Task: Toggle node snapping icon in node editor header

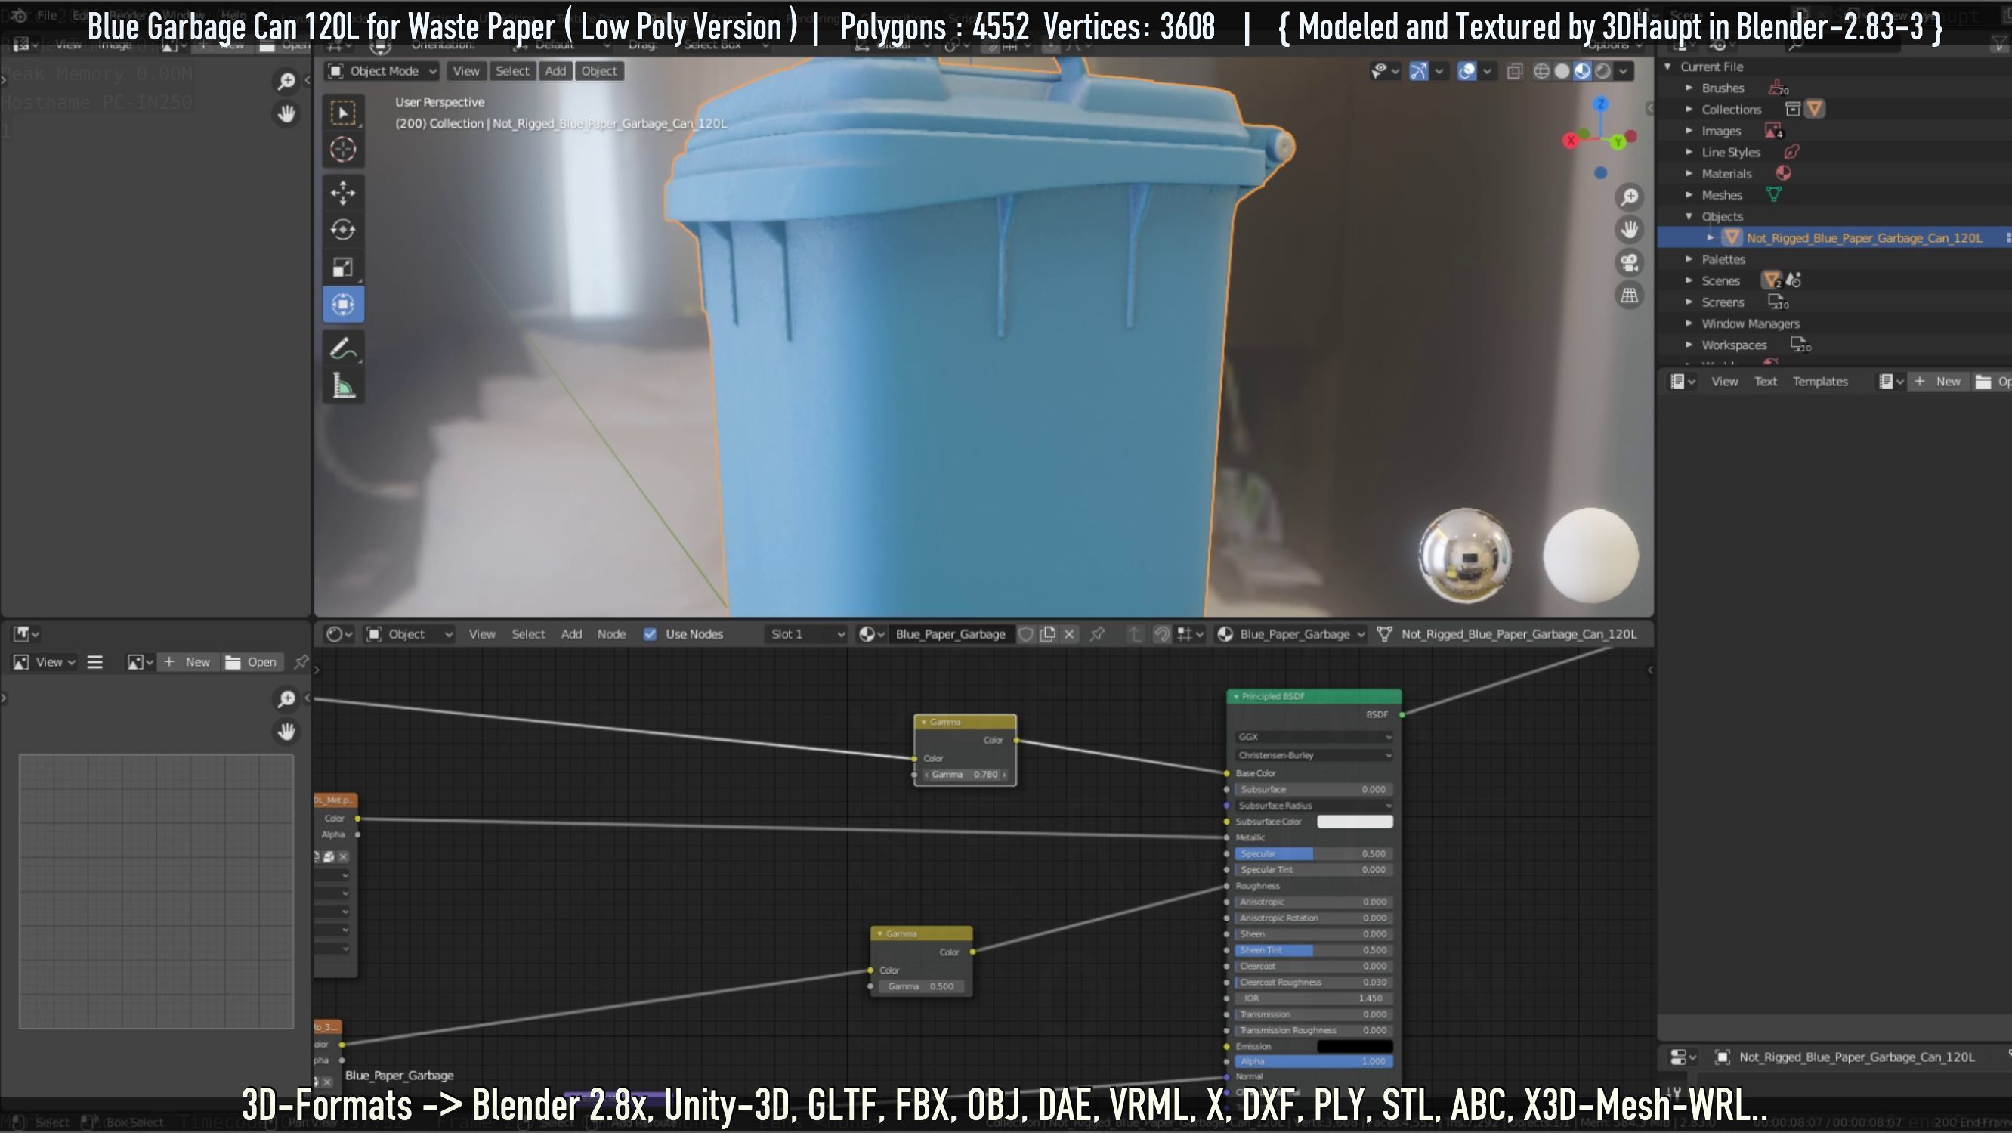Action: coord(1162,634)
